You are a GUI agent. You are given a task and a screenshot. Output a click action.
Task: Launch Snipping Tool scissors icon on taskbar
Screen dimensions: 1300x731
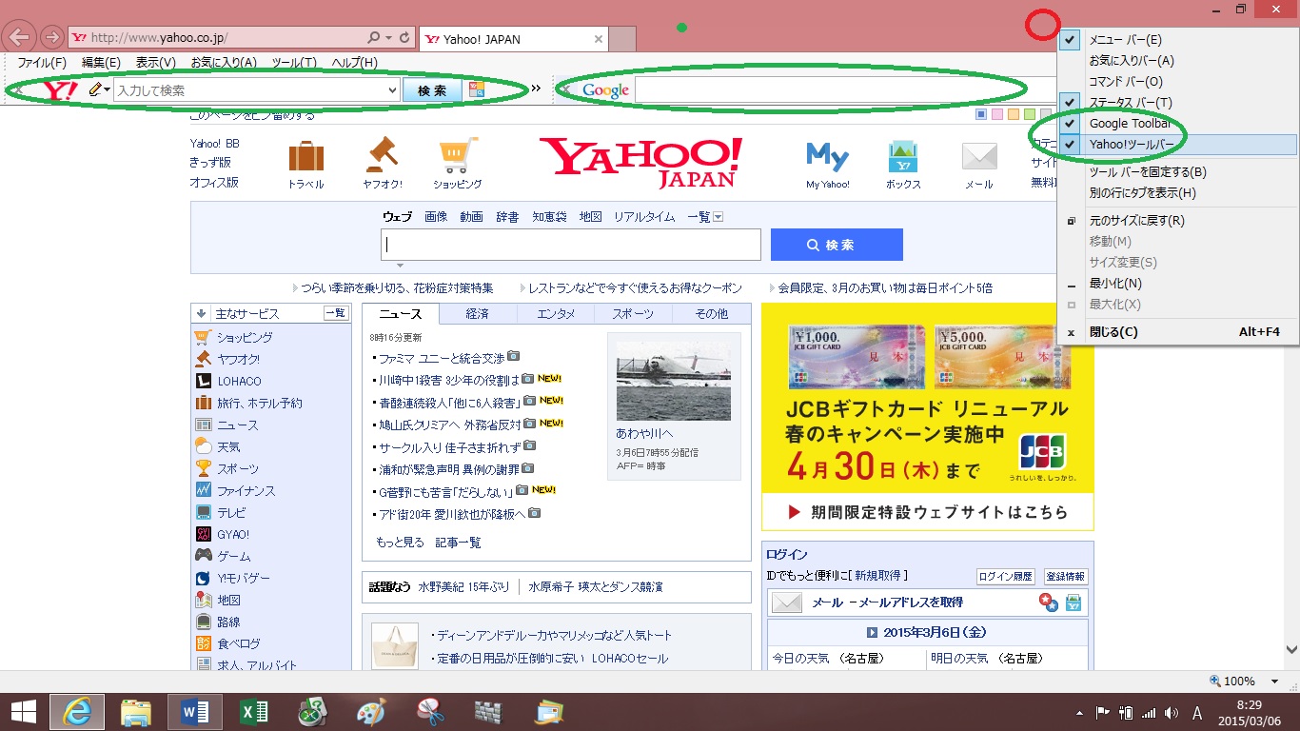click(431, 711)
